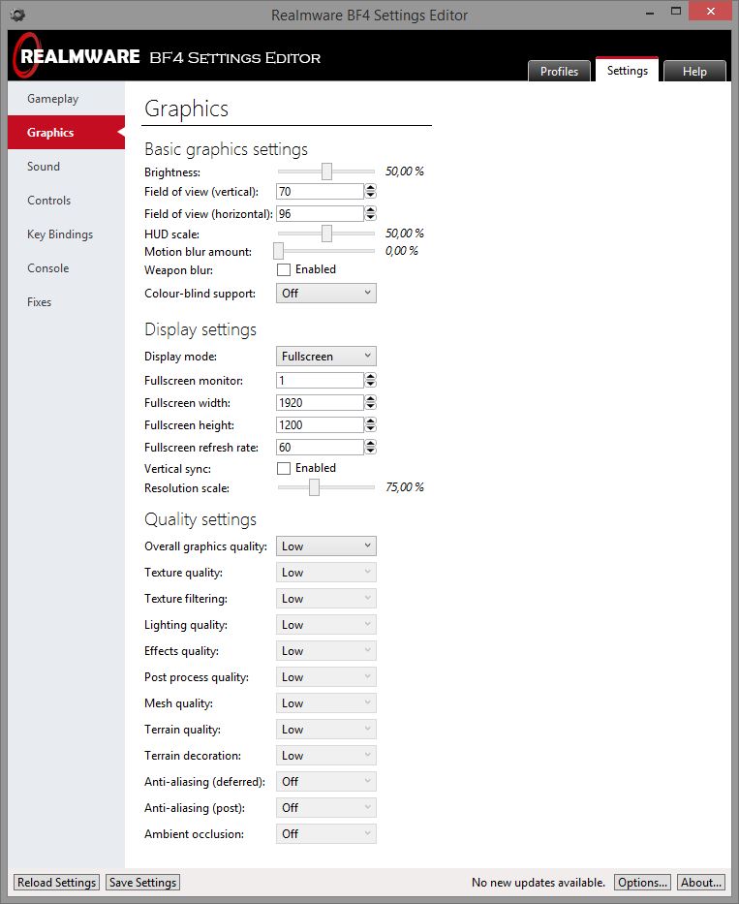
Task: Open the Texture filtering dropdown
Action: [x=326, y=599]
